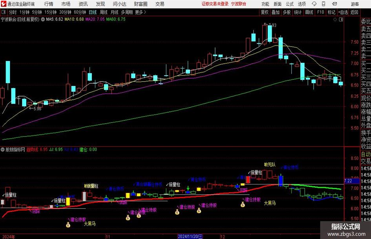371x239 pixels.
Task: Click the 7.93 high price marker
Action: tap(272, 25)
